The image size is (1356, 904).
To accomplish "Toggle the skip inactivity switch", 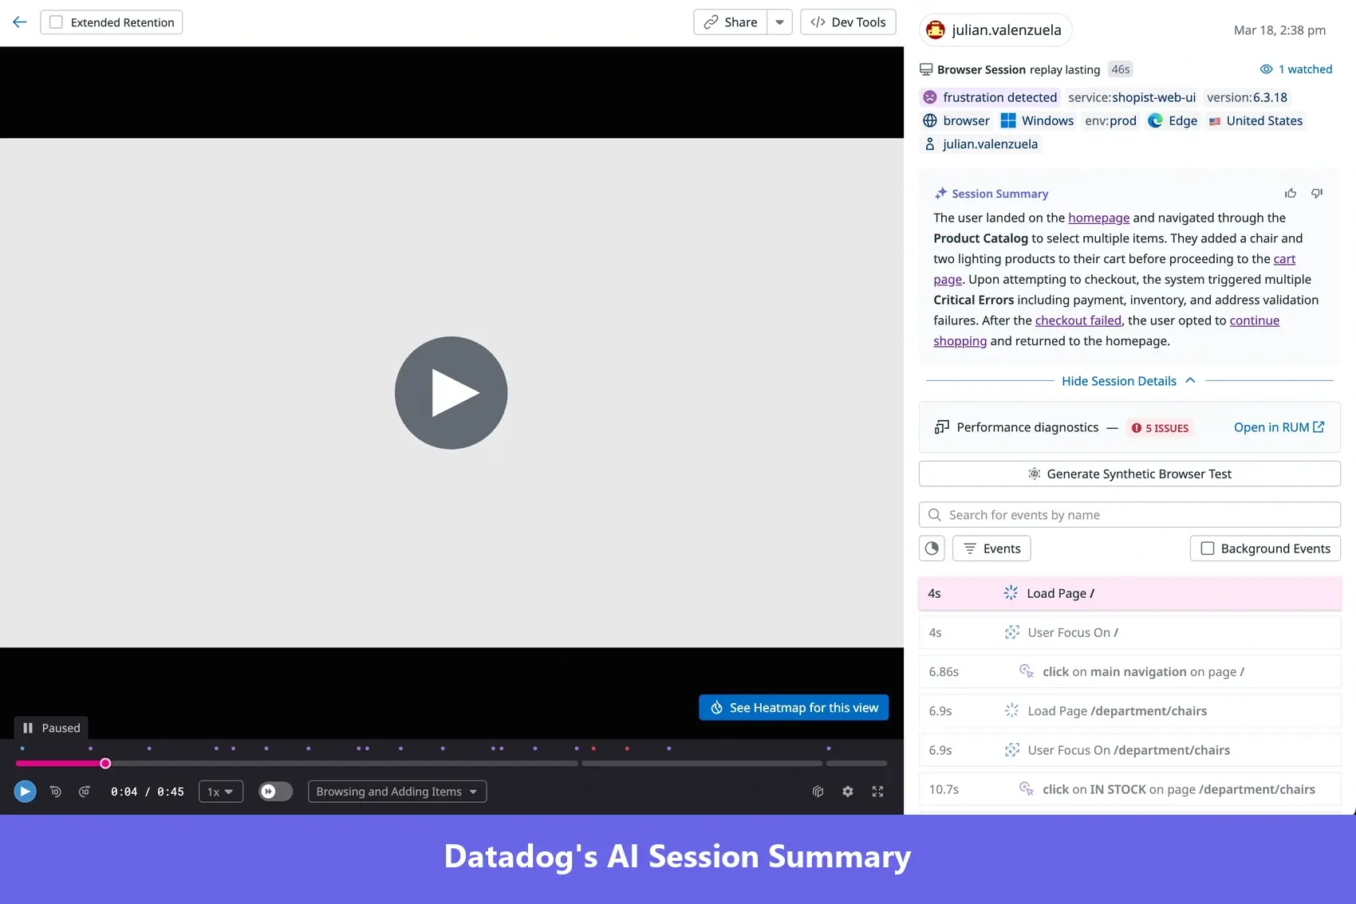I will 275,792.
